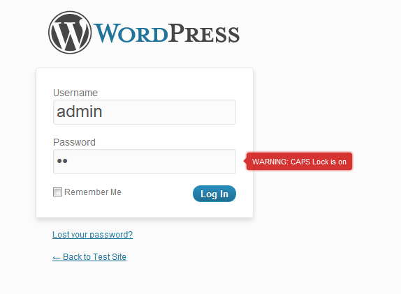Click the gray "Press" part of the wordmark
This screenshot has width=401, height=294.
coord(204,33)
